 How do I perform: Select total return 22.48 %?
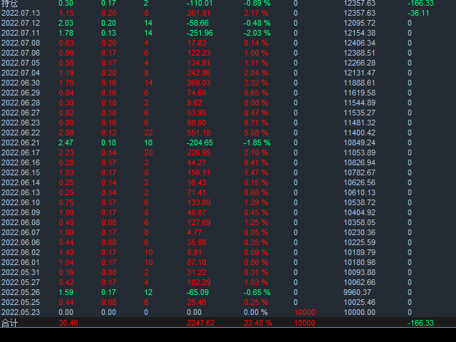coord(258,323)
